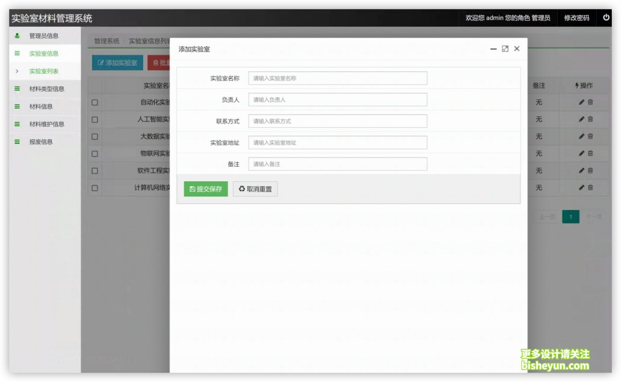Viewport: 621px width, 382px height.
Task: Tick the checkbox for 物联网实验 row
Action: coord(94,154)
